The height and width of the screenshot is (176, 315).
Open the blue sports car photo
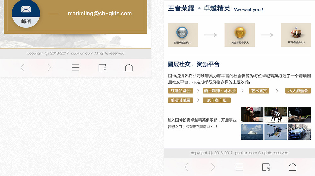click(299, 132)
